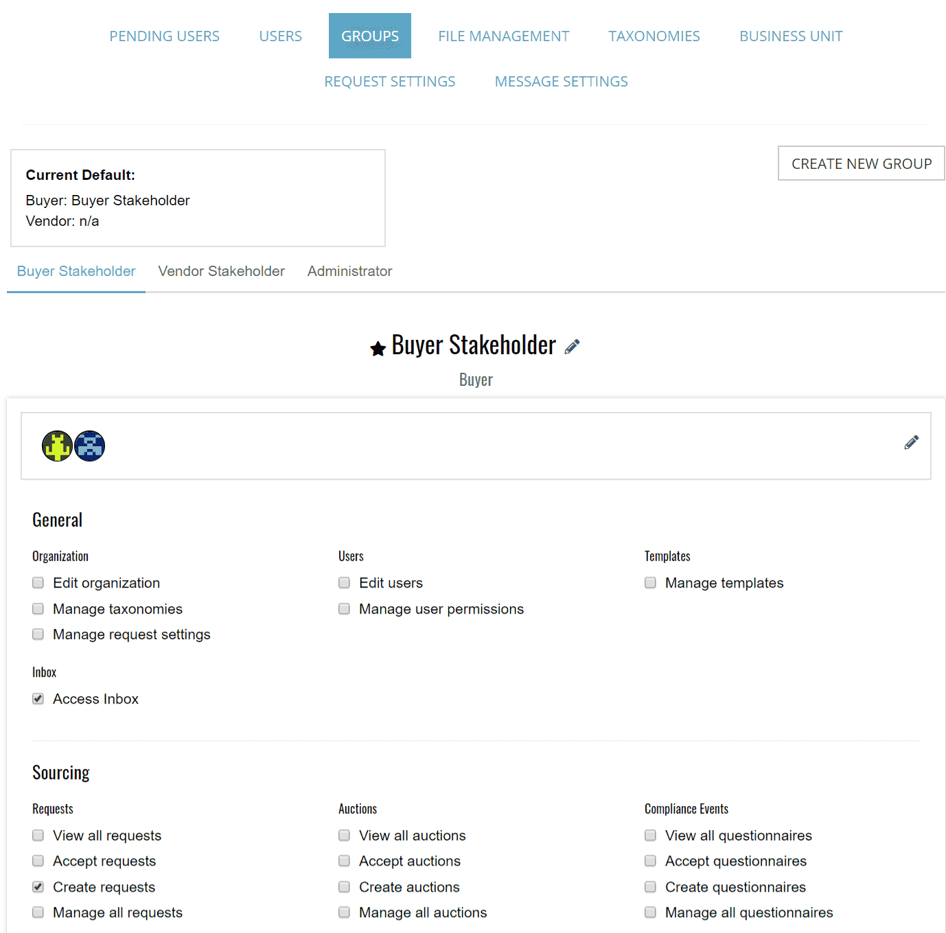
Task: Click pencil icon to rename Buyer Stakeholder
Action: tap(572, 347)
